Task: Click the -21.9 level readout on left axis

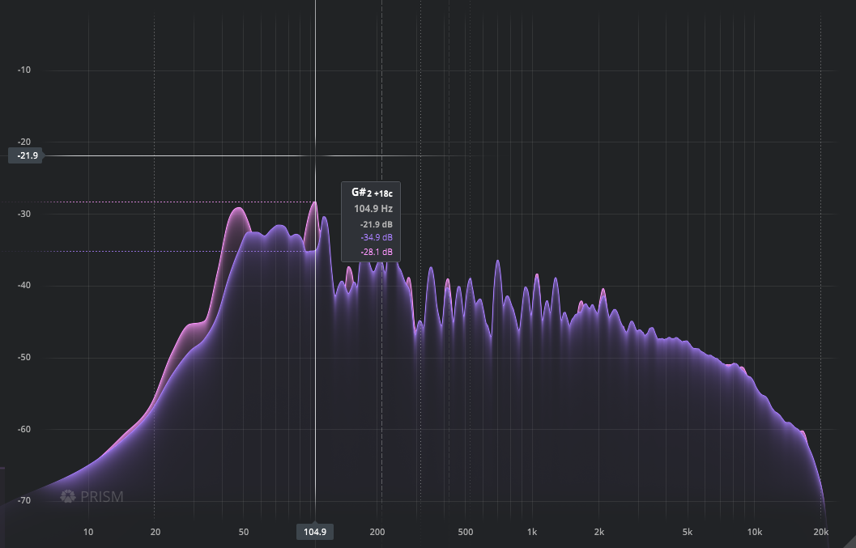Action: [x=26, y=155]
